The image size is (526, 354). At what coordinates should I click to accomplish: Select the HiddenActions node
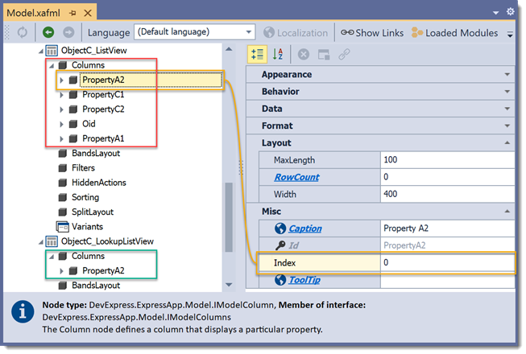tap(98, 183)
